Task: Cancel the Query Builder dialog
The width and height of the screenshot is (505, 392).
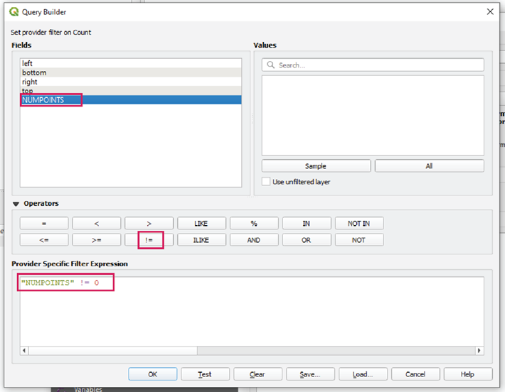Action: 415,374
